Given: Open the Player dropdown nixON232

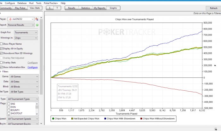Looking at the screenshot, I should click(21, 19).
